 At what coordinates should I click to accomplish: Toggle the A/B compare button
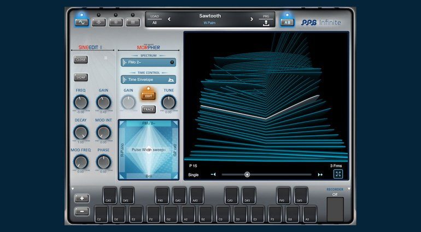tap(287, 22)
